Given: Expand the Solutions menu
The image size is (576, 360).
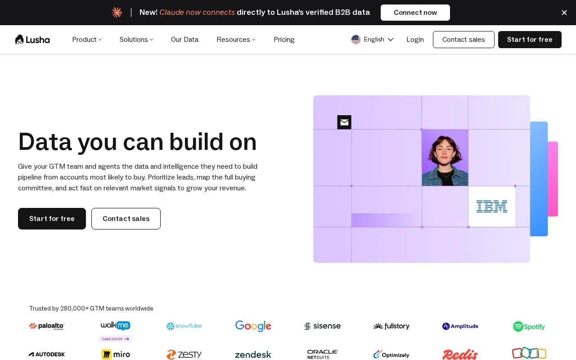Looking at the screenshot, I should point(136,40).
